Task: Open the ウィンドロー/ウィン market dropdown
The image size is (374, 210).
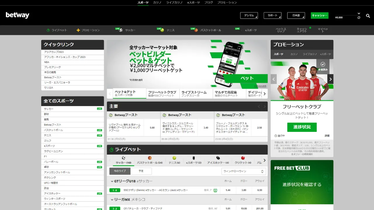Action: (x=244, y=171)
